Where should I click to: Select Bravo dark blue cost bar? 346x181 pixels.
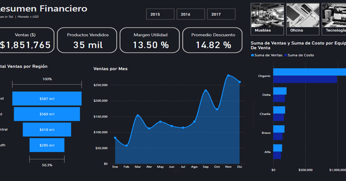pos(278,137)
